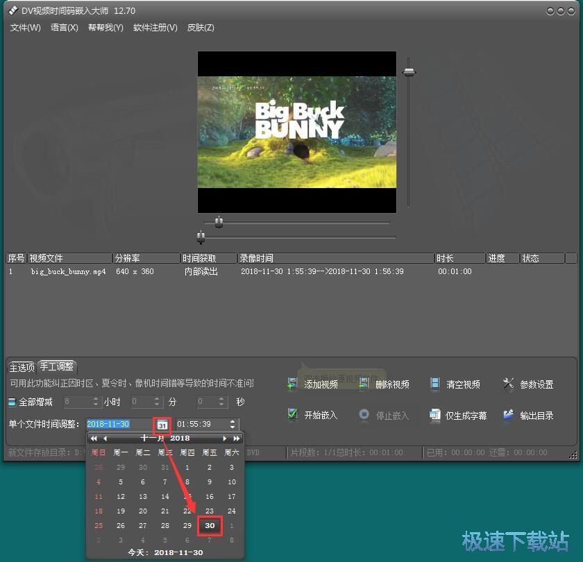583x562 pixels.
Task: Click the vertical slider handle beside the video preview
Action: pos(409,71)
